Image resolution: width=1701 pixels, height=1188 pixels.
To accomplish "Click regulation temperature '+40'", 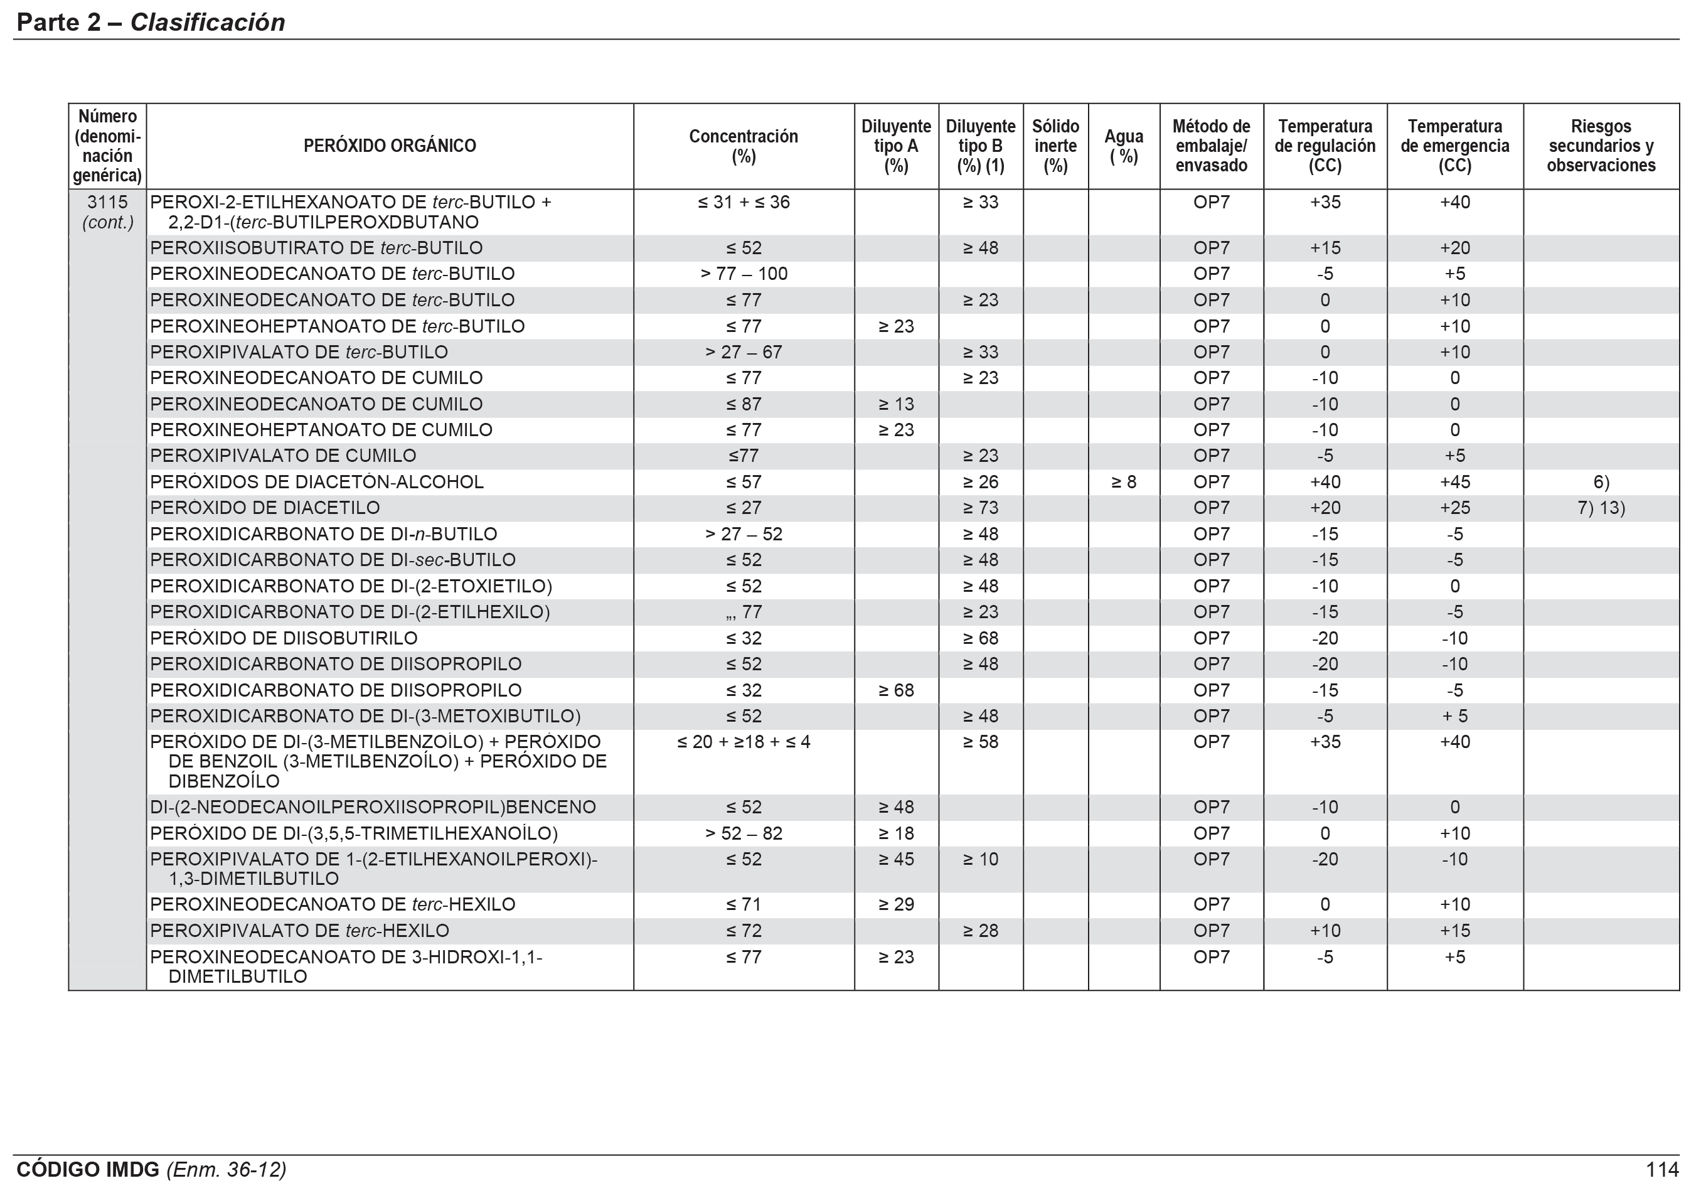I will (1325, 482).
